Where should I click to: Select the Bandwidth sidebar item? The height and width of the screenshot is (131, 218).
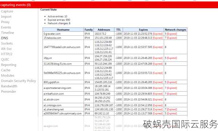[x=9, y=86]
